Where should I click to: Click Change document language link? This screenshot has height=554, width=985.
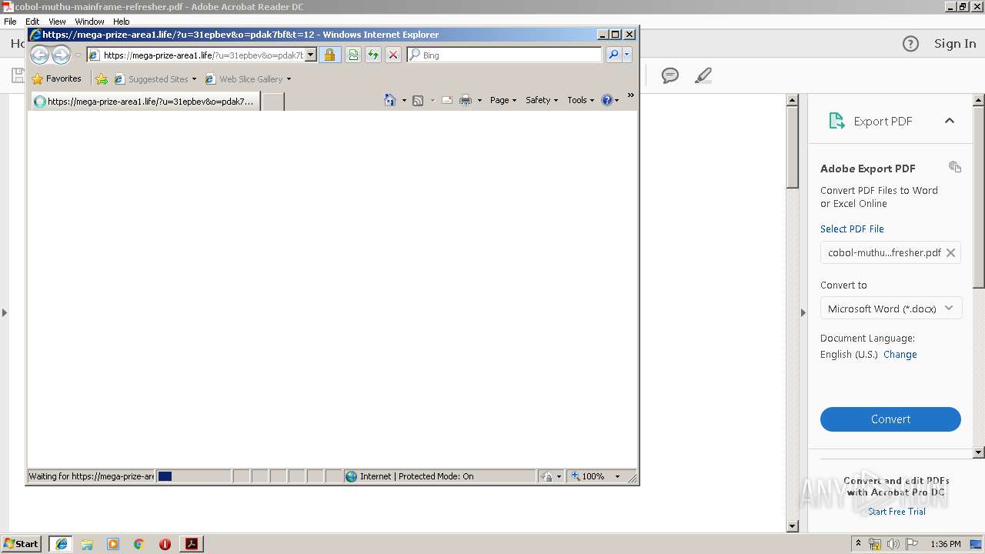click(900, 355)
